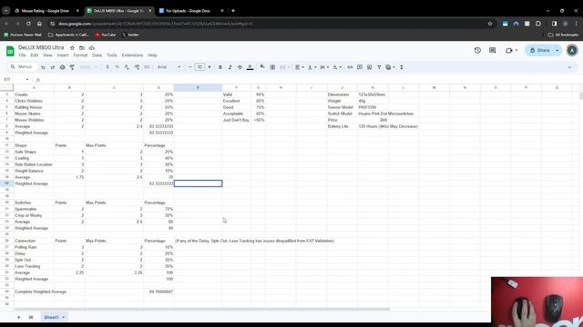The height and width of the screenshot is (327, 583).
Task: Open the text color picker
Action: click(x=251, y=67)
